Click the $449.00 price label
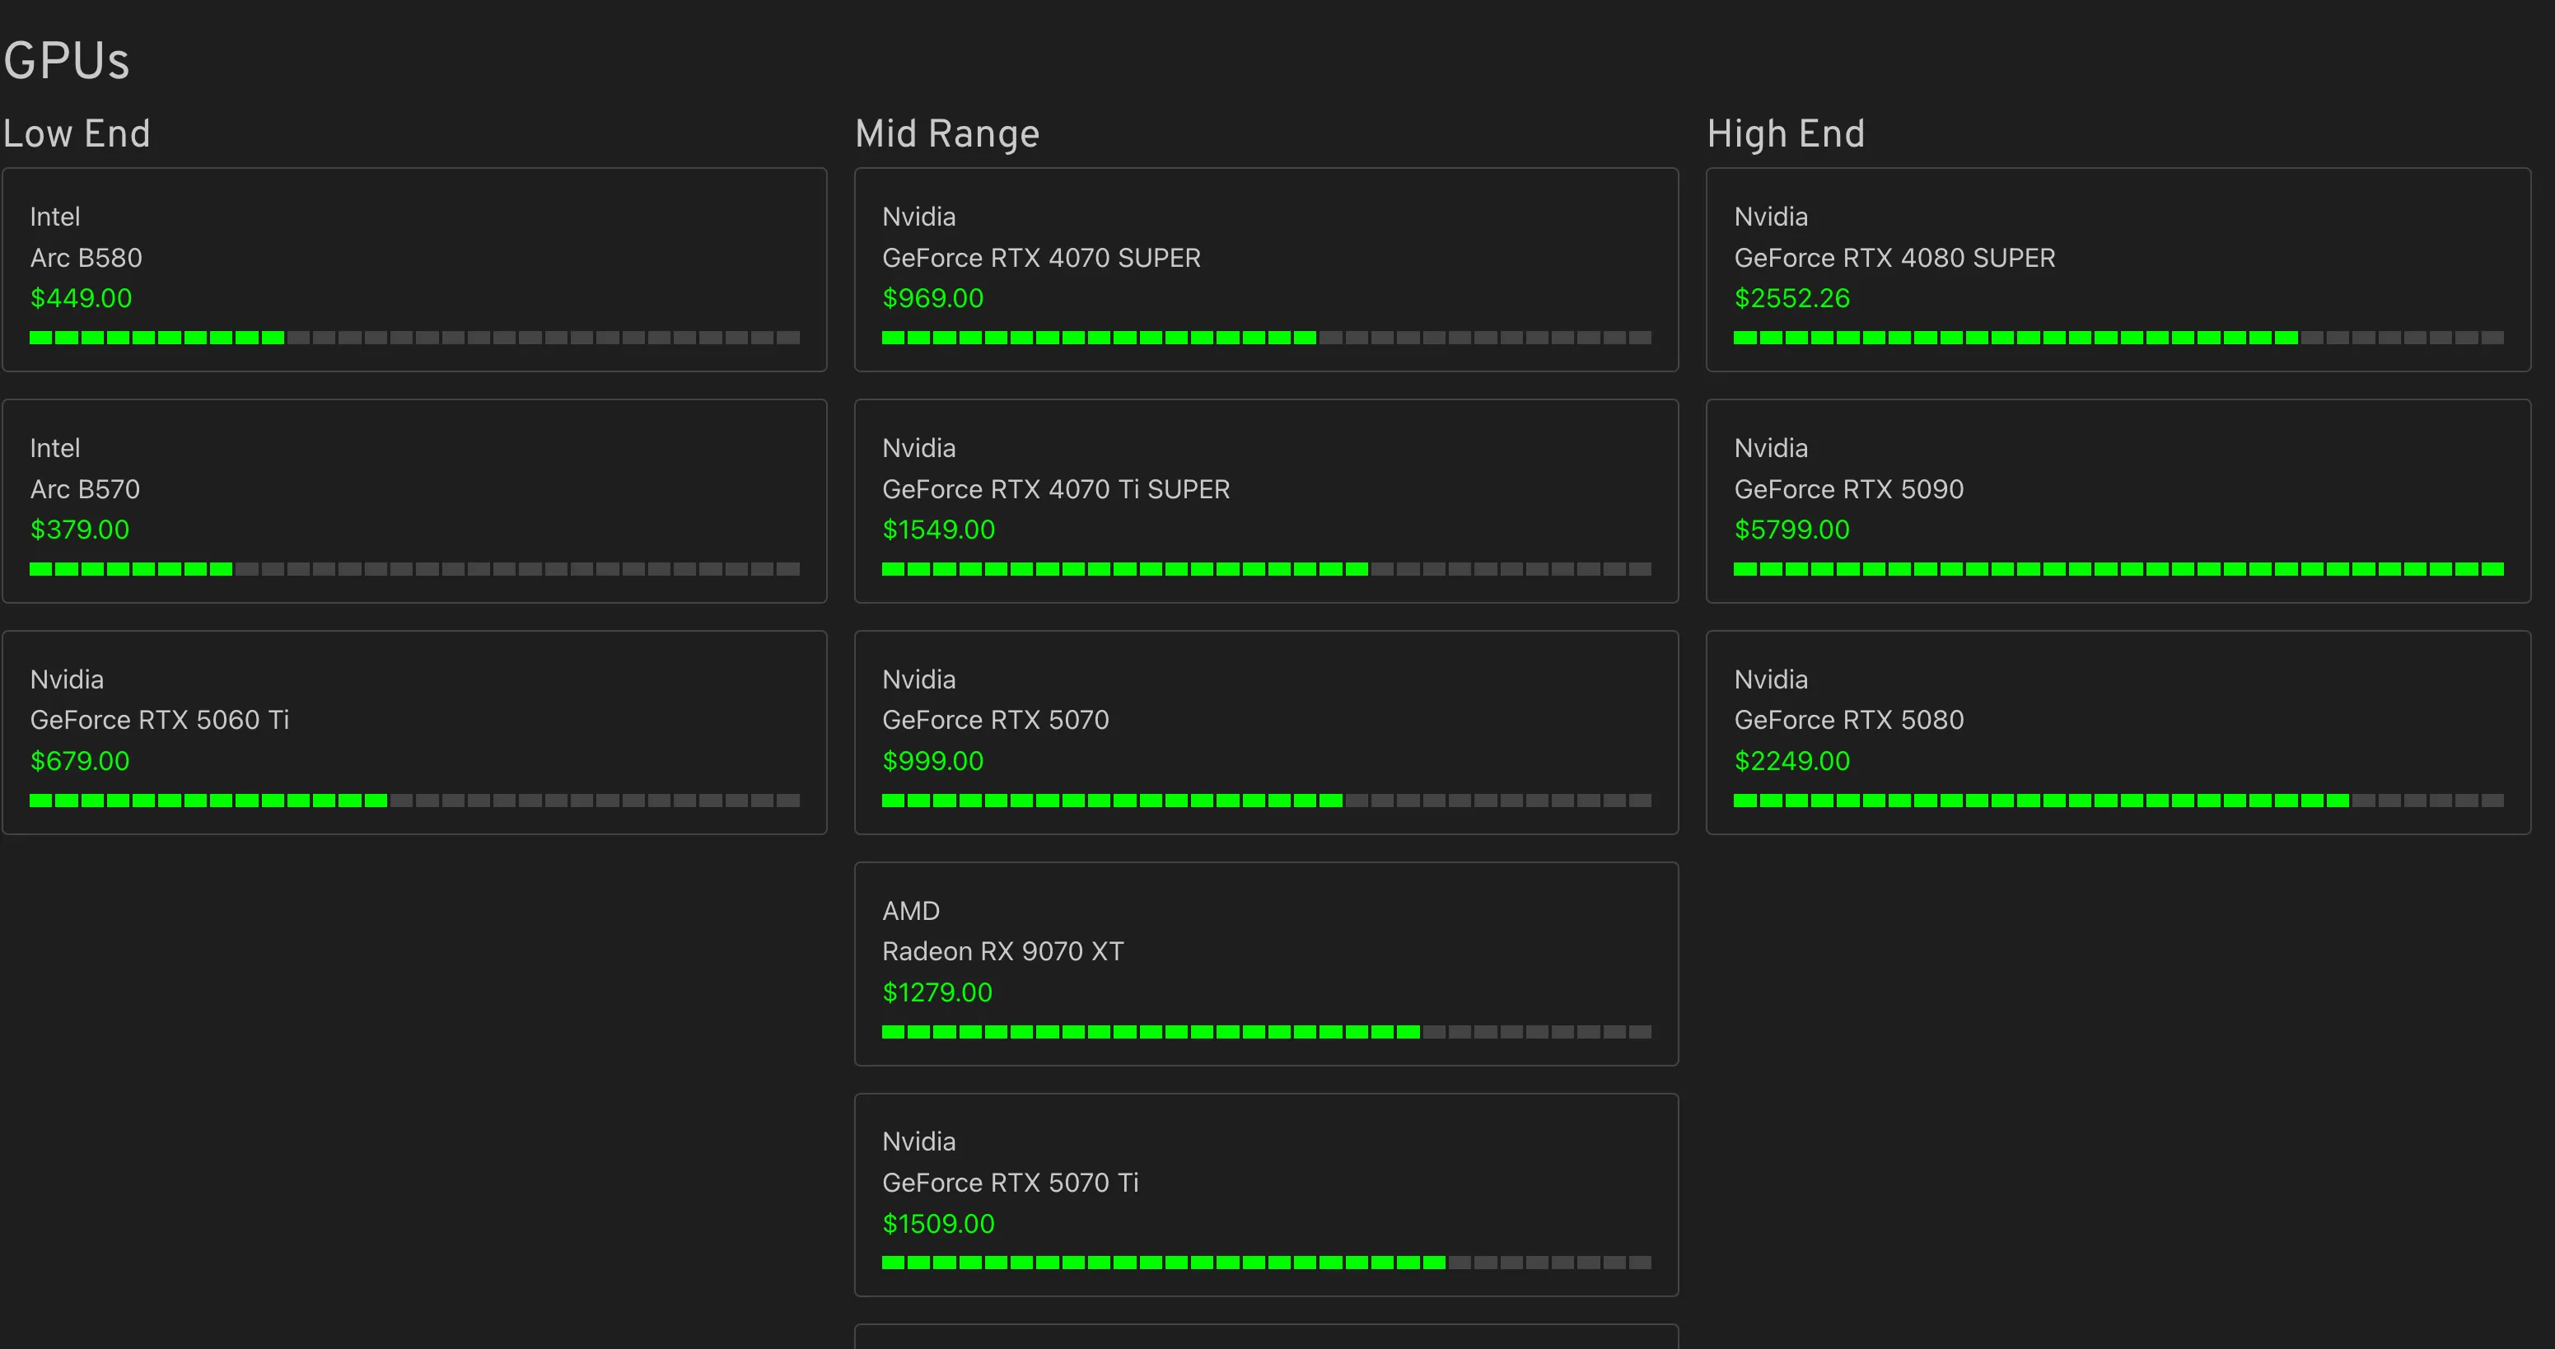The height and width of the screenshot is (1349, 2555). point(82,299)
